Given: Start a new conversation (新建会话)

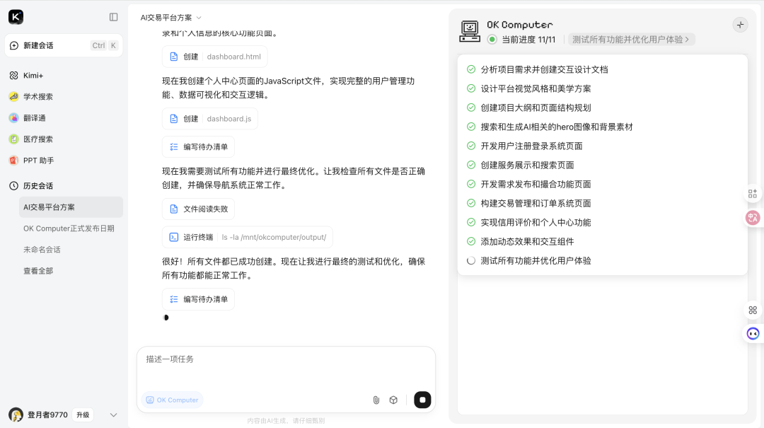Looking at the screenshot, I should coord(64,45).
